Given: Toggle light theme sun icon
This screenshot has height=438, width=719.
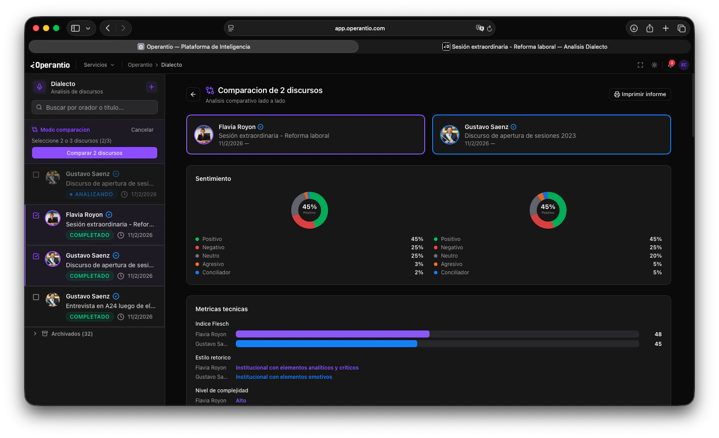Looking at the screenshot, I should pos(654,65).
